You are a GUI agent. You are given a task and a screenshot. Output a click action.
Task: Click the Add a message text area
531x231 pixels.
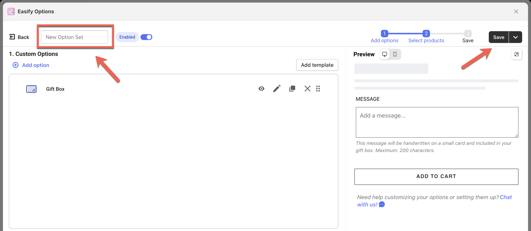coord(437,122)
